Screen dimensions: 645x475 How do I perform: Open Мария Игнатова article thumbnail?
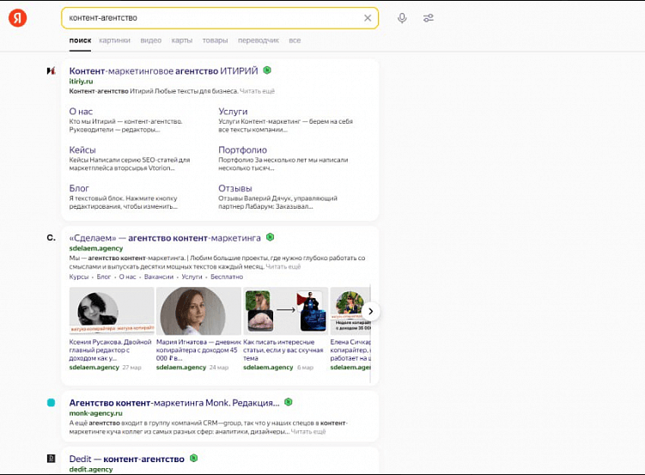(193, 310)
